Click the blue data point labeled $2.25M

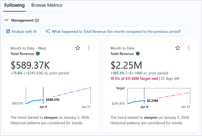coord(144,101)
